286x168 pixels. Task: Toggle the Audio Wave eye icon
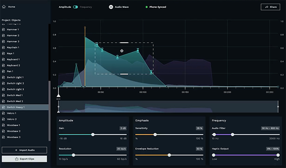(x=111, y=7)
